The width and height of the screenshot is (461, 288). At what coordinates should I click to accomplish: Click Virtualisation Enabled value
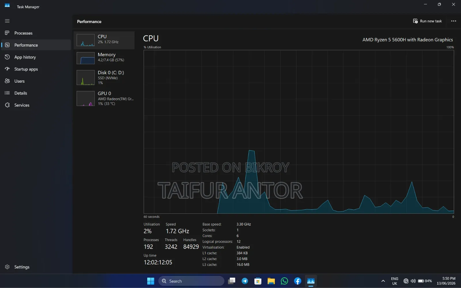tap(243, 247)
